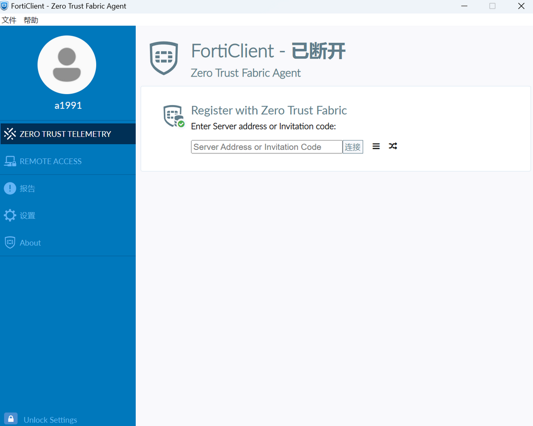The height and width of the screenshot is (426, 533).
Task: Click the About shield icon in sidebar
Action: click(x=9, y=242)
